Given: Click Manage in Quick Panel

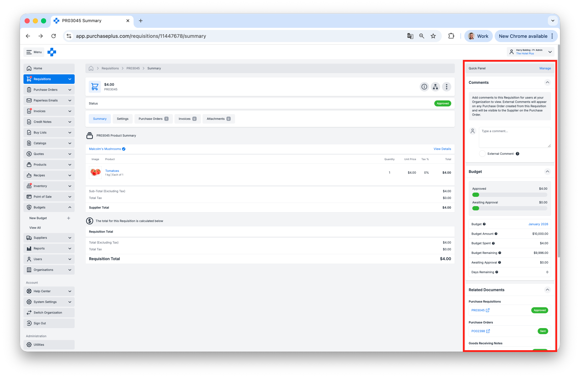Looking at the screenshot, I should [545, 68].
